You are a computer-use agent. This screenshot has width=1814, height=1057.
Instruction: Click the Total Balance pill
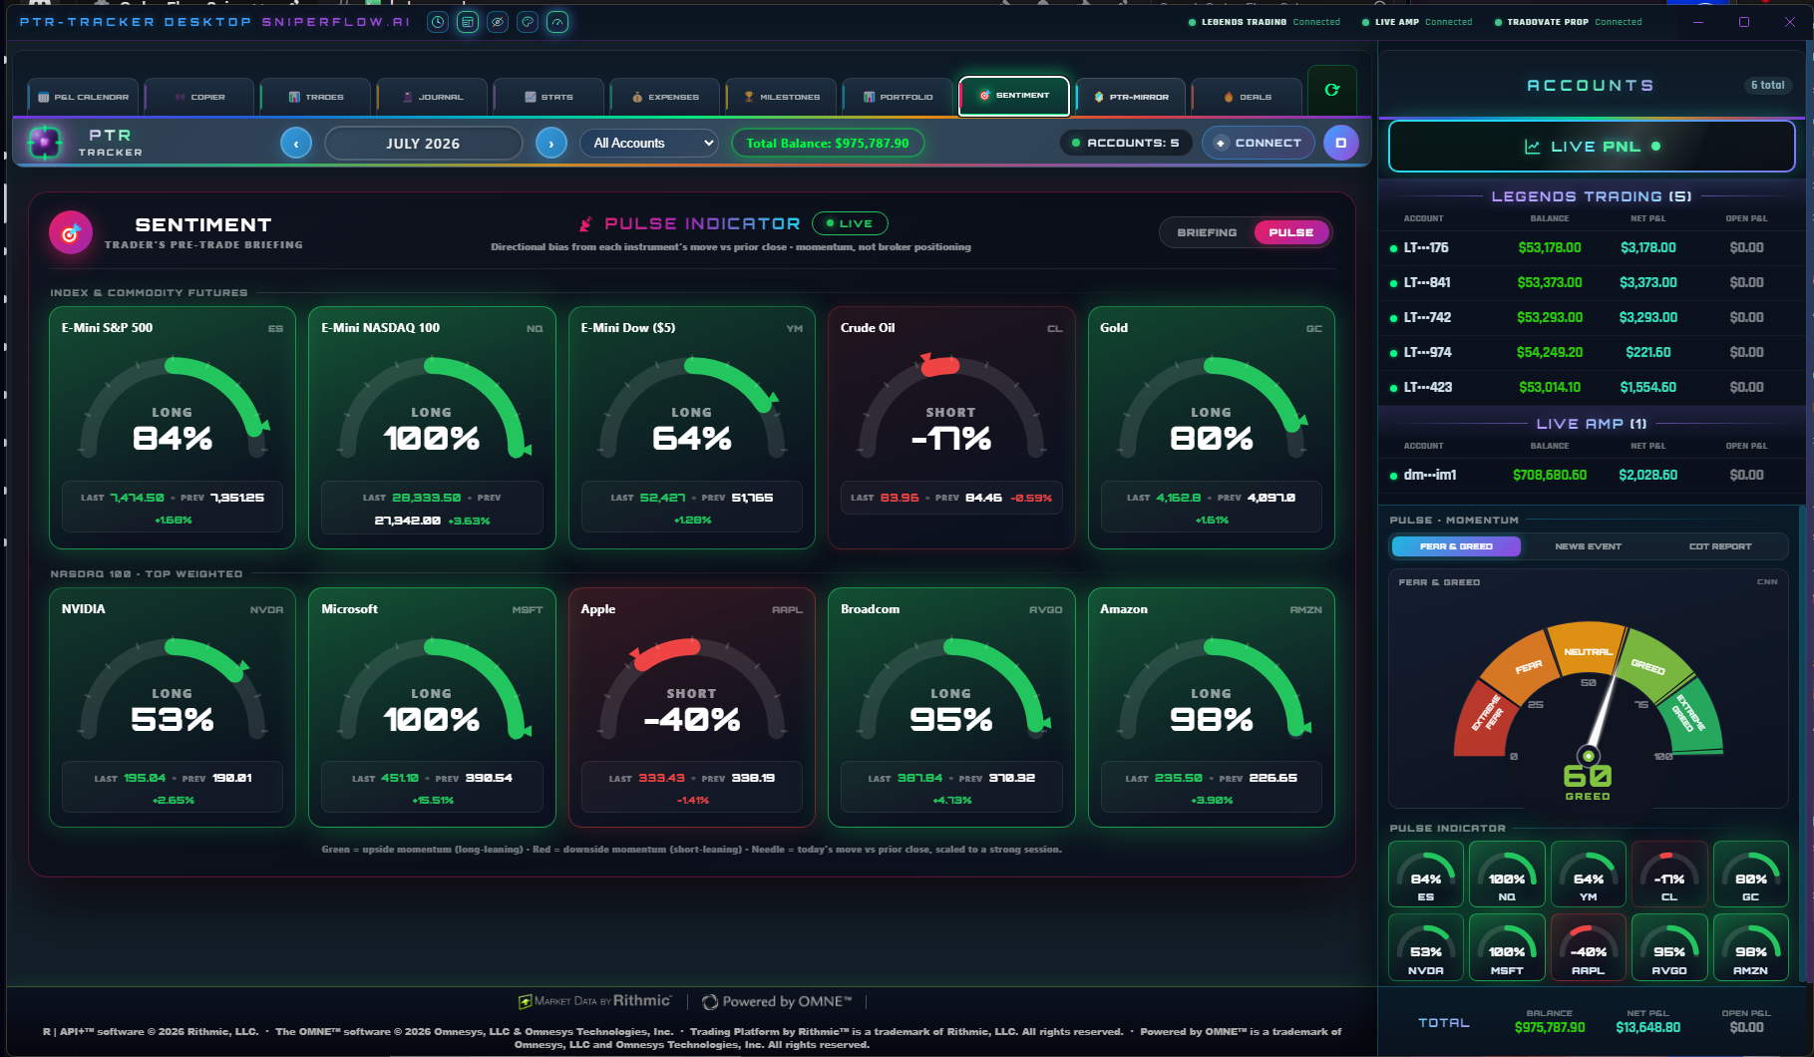point(828,143)
